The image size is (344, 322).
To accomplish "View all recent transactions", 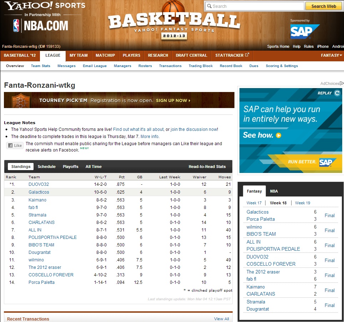I will click(x=221, y=319).
